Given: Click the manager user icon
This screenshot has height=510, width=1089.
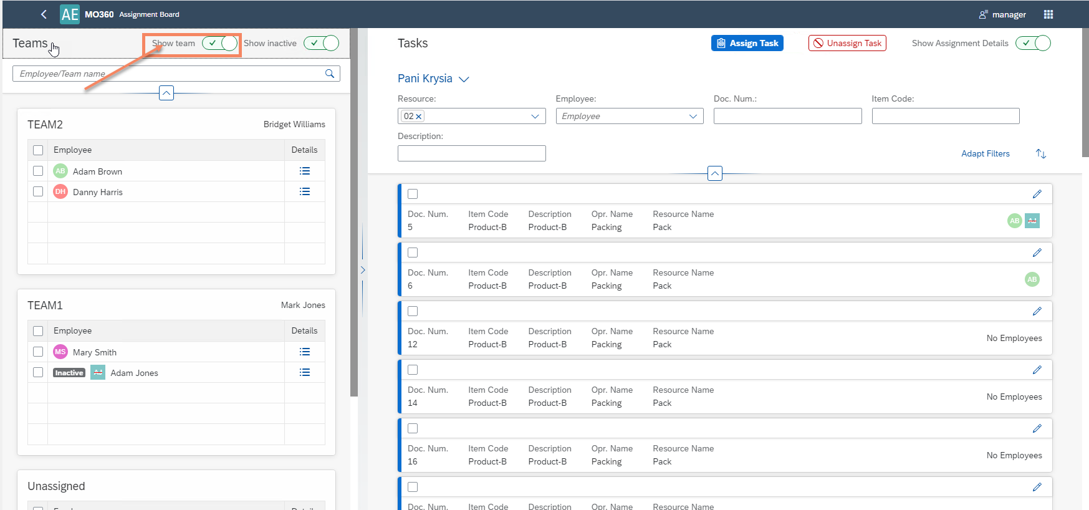Looking at the screenshot, I should coord(984,14).
